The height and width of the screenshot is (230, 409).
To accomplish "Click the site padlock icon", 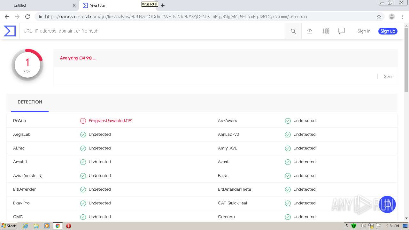I will 40,17.
